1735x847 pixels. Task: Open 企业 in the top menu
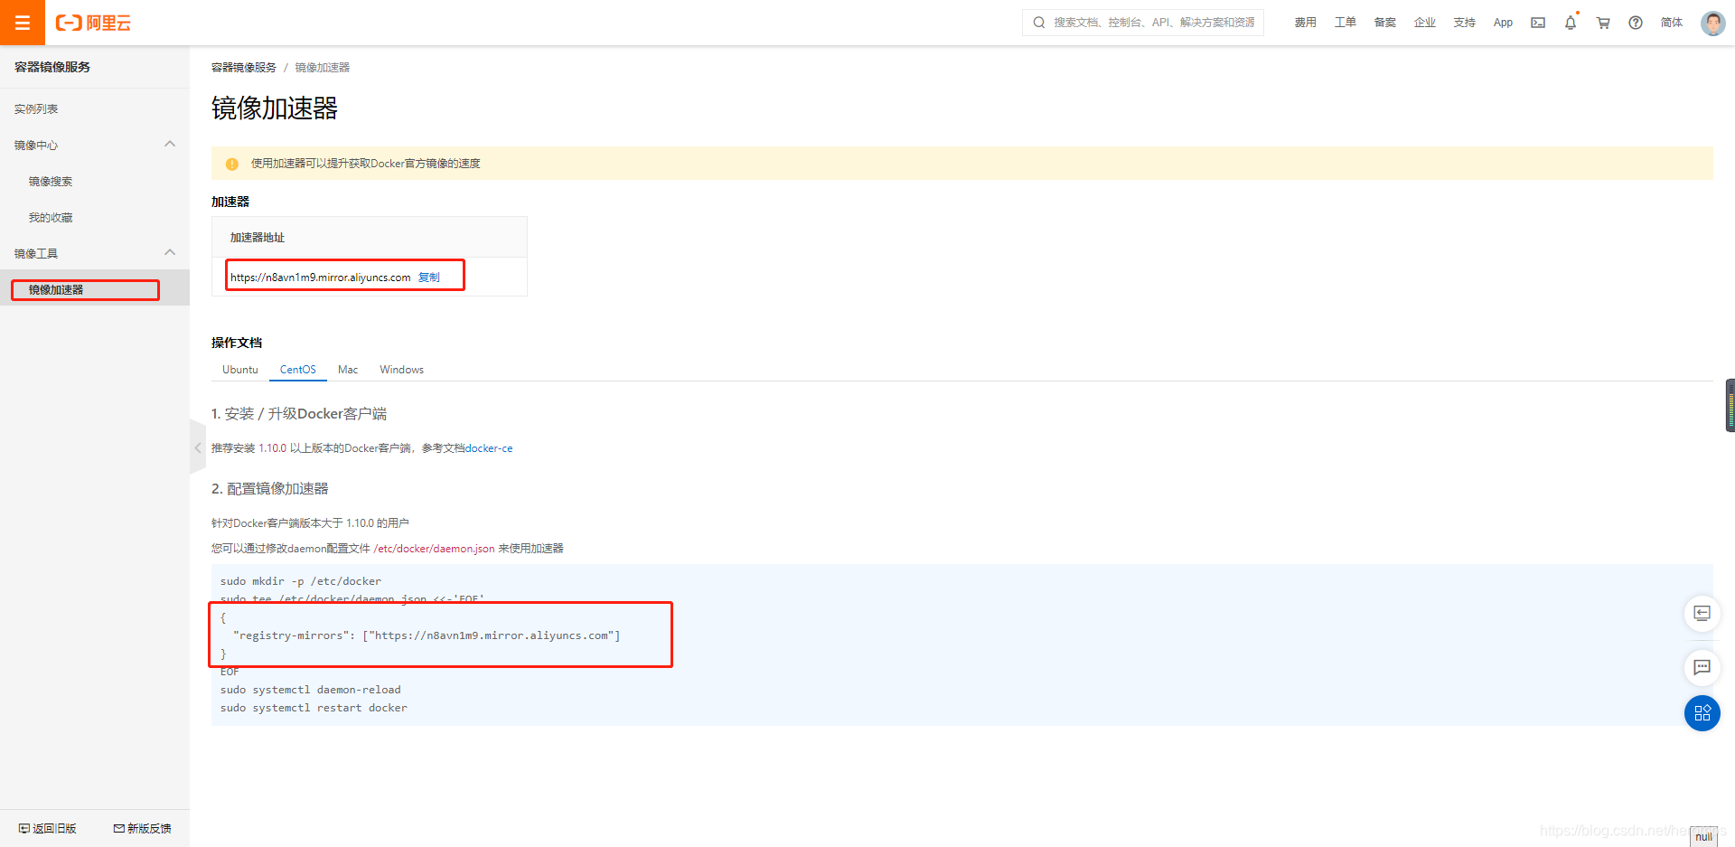[x=1424, y=23]
